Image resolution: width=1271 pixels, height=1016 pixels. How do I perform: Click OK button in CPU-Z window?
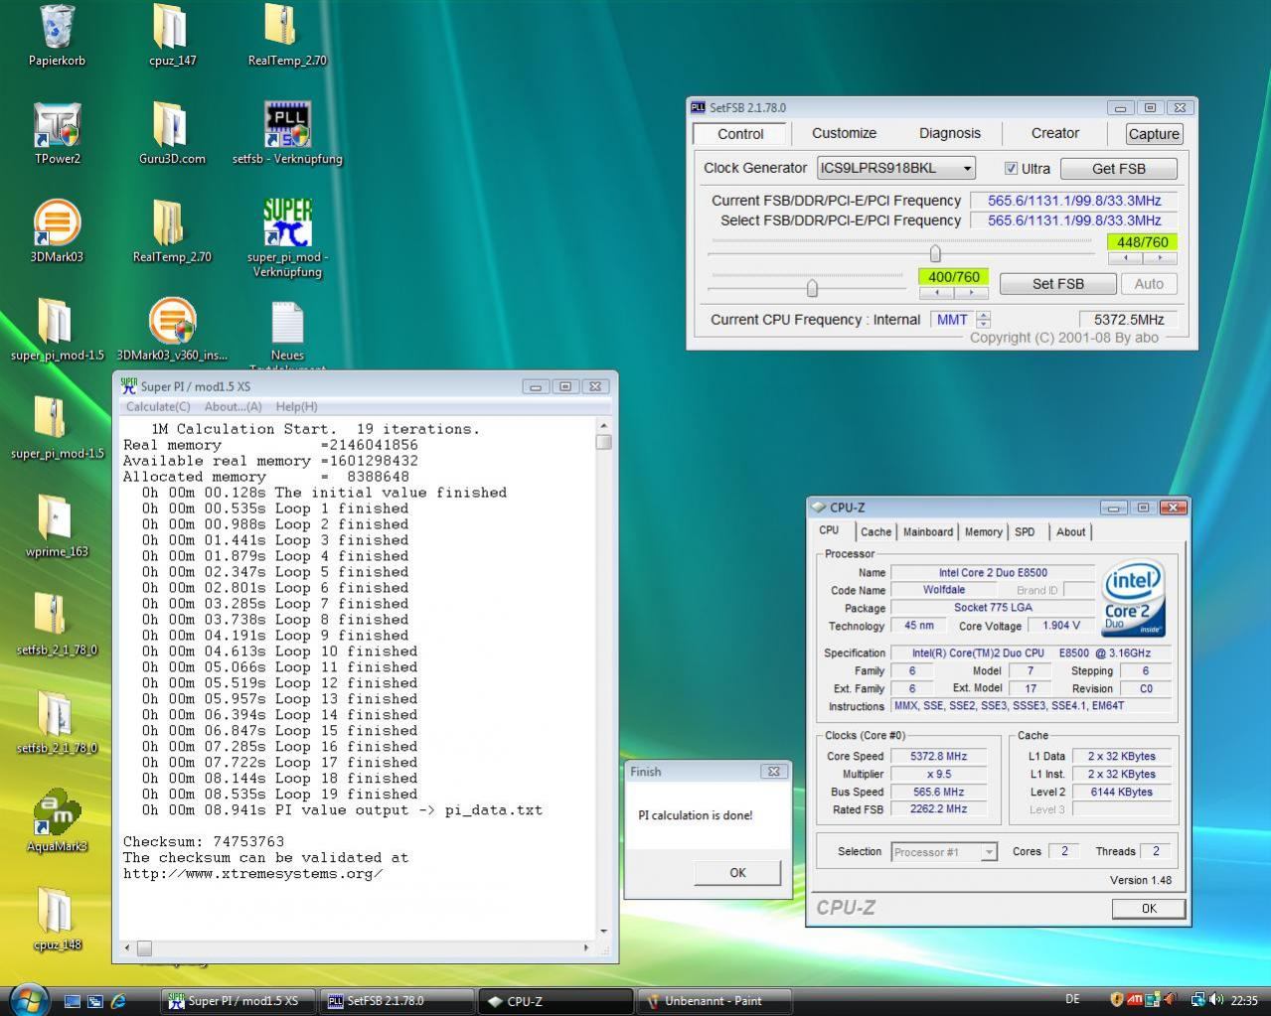[1149, 909]
